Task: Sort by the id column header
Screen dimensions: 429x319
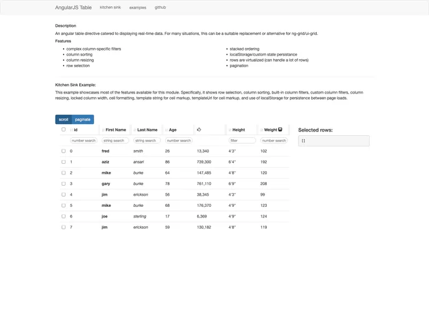Action: [x=76, y=130]
